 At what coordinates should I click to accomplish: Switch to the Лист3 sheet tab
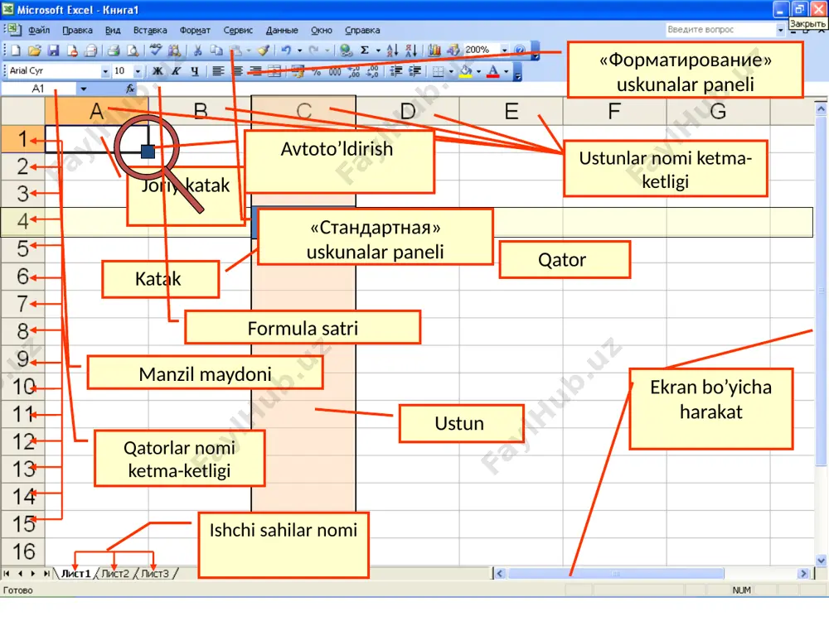point(155,574)
